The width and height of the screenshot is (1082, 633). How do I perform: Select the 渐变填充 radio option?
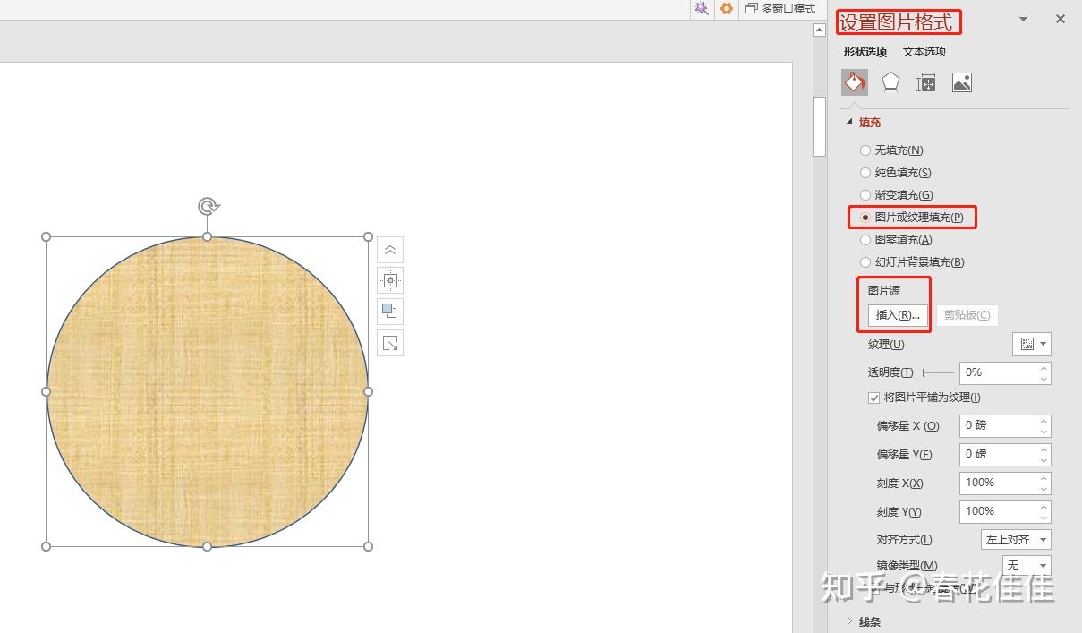tap(896, 195)
